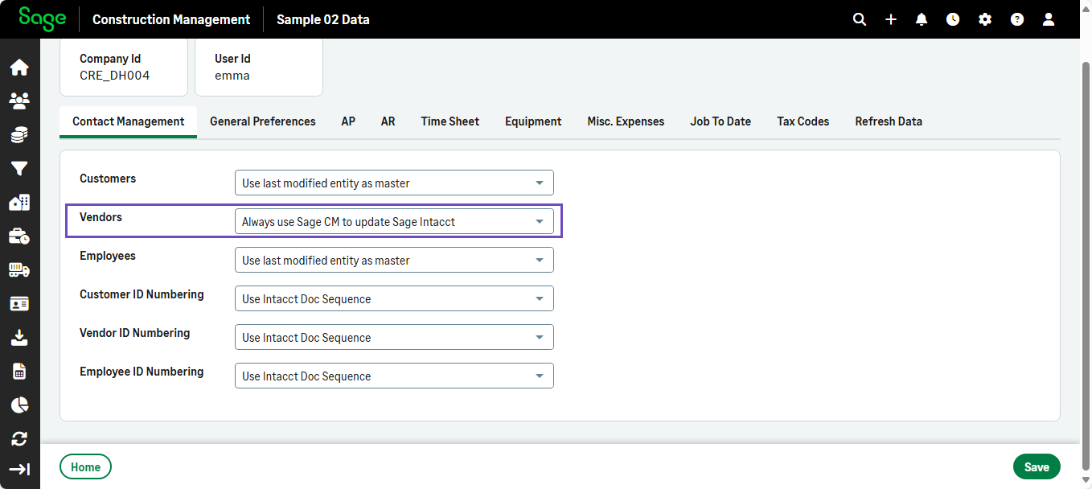The width and height of the screenshot is (1092, 489).
Task: Open the Home icon in sidebar
Action: tap(19, 68)
